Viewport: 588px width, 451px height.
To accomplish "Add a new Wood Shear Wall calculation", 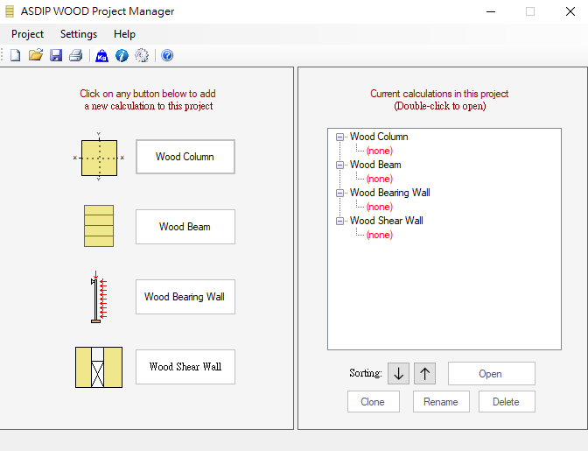I will [185, 367].
